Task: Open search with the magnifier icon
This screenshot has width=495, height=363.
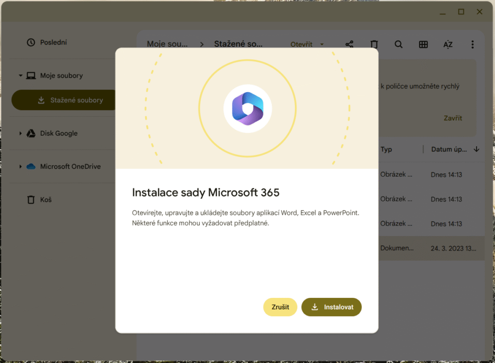Action: [398, 44]
